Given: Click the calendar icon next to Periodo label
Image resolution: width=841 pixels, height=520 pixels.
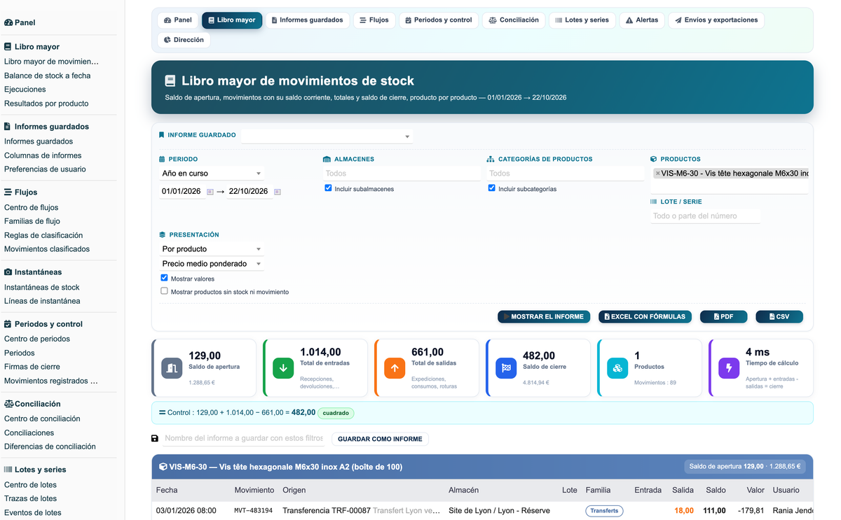Looking at the screenshot, I should [x=163, y=160].
